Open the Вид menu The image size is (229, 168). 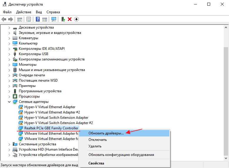(39, 12)
